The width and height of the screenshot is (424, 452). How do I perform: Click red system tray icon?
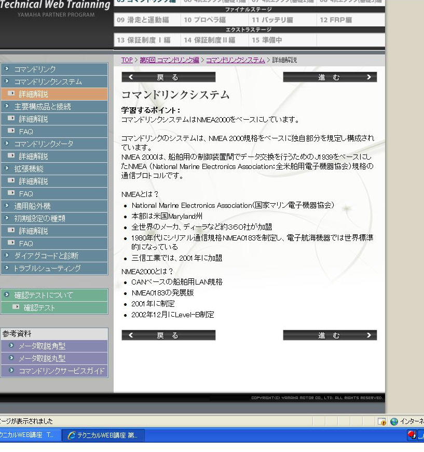412,435
